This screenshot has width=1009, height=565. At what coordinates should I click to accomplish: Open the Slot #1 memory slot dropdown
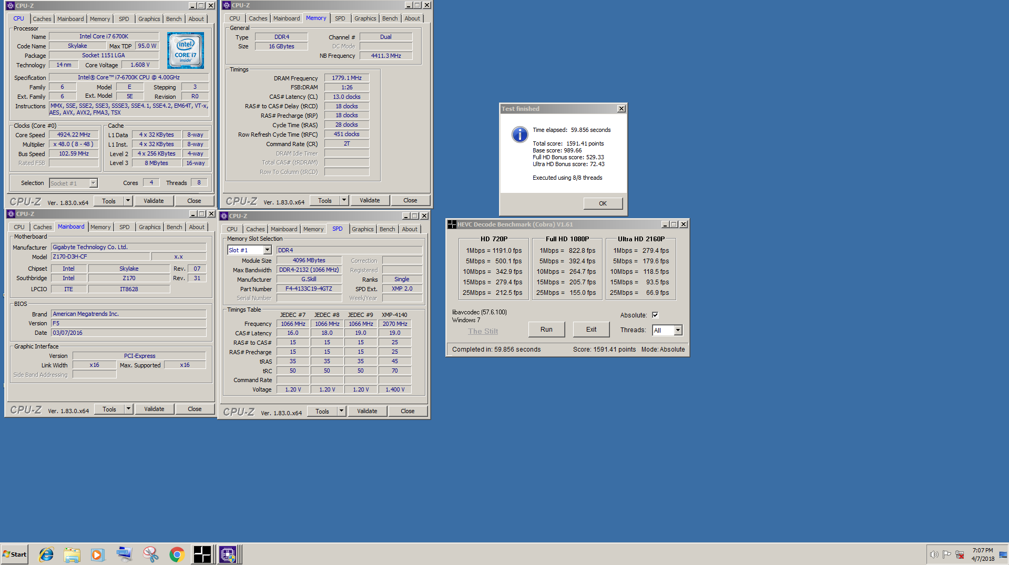point(267,250)
